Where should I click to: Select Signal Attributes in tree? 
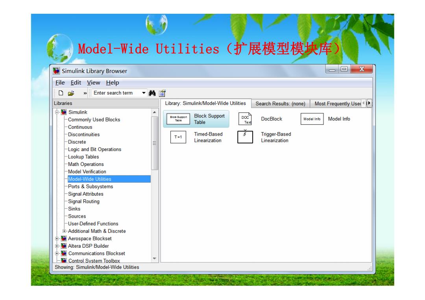86,194
